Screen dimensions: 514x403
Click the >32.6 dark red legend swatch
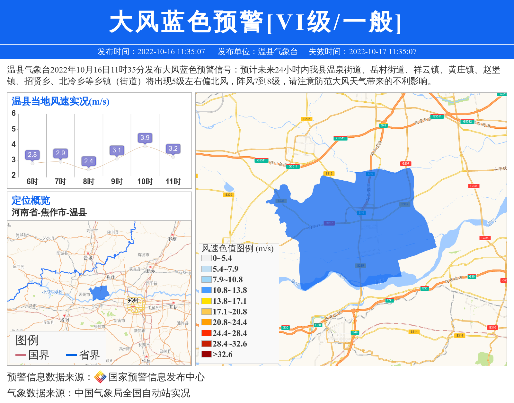[206, 354]
